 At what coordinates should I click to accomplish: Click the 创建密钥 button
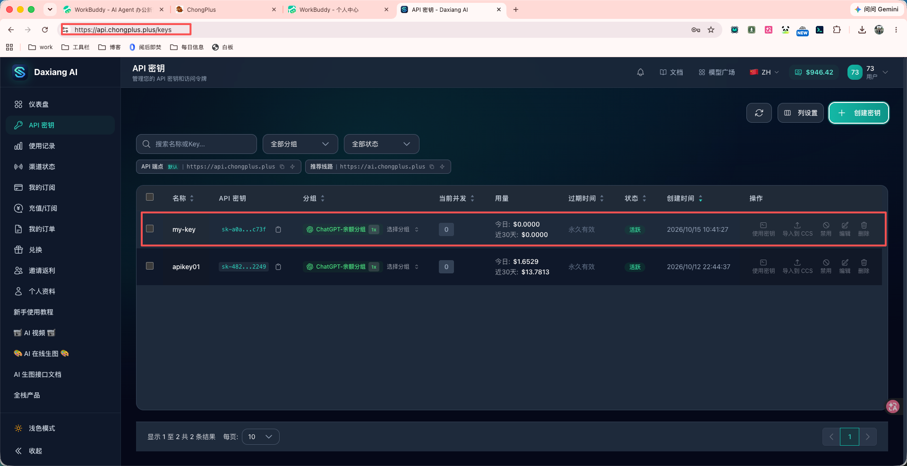click(858, 113)
